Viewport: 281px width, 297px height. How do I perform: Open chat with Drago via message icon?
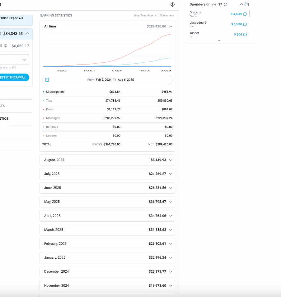pos(245,14)
